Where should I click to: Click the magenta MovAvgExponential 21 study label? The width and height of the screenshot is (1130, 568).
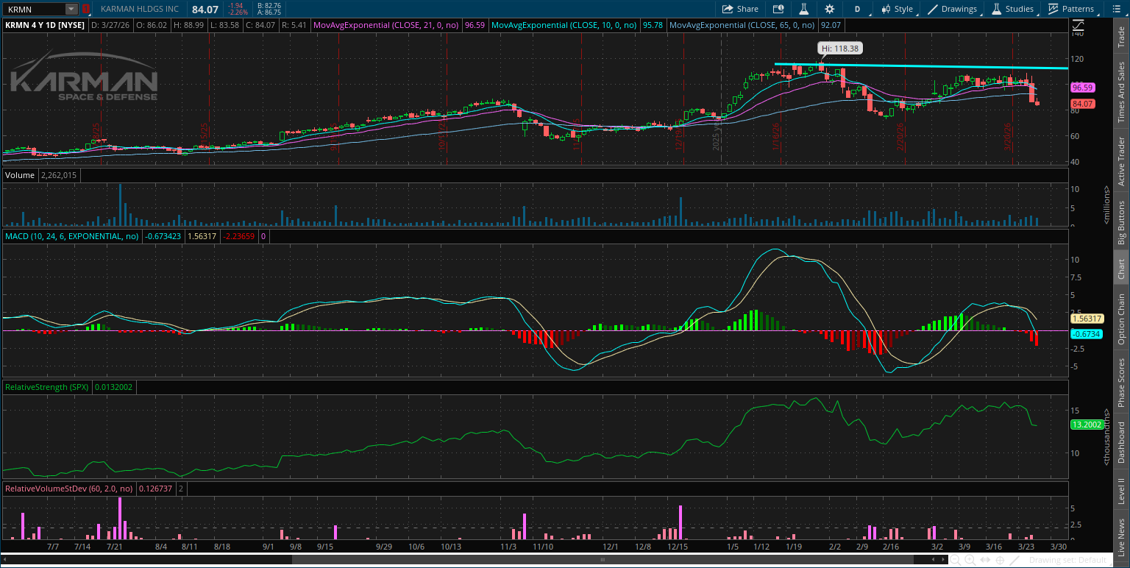pyautogui.click(x=386, y=24)
